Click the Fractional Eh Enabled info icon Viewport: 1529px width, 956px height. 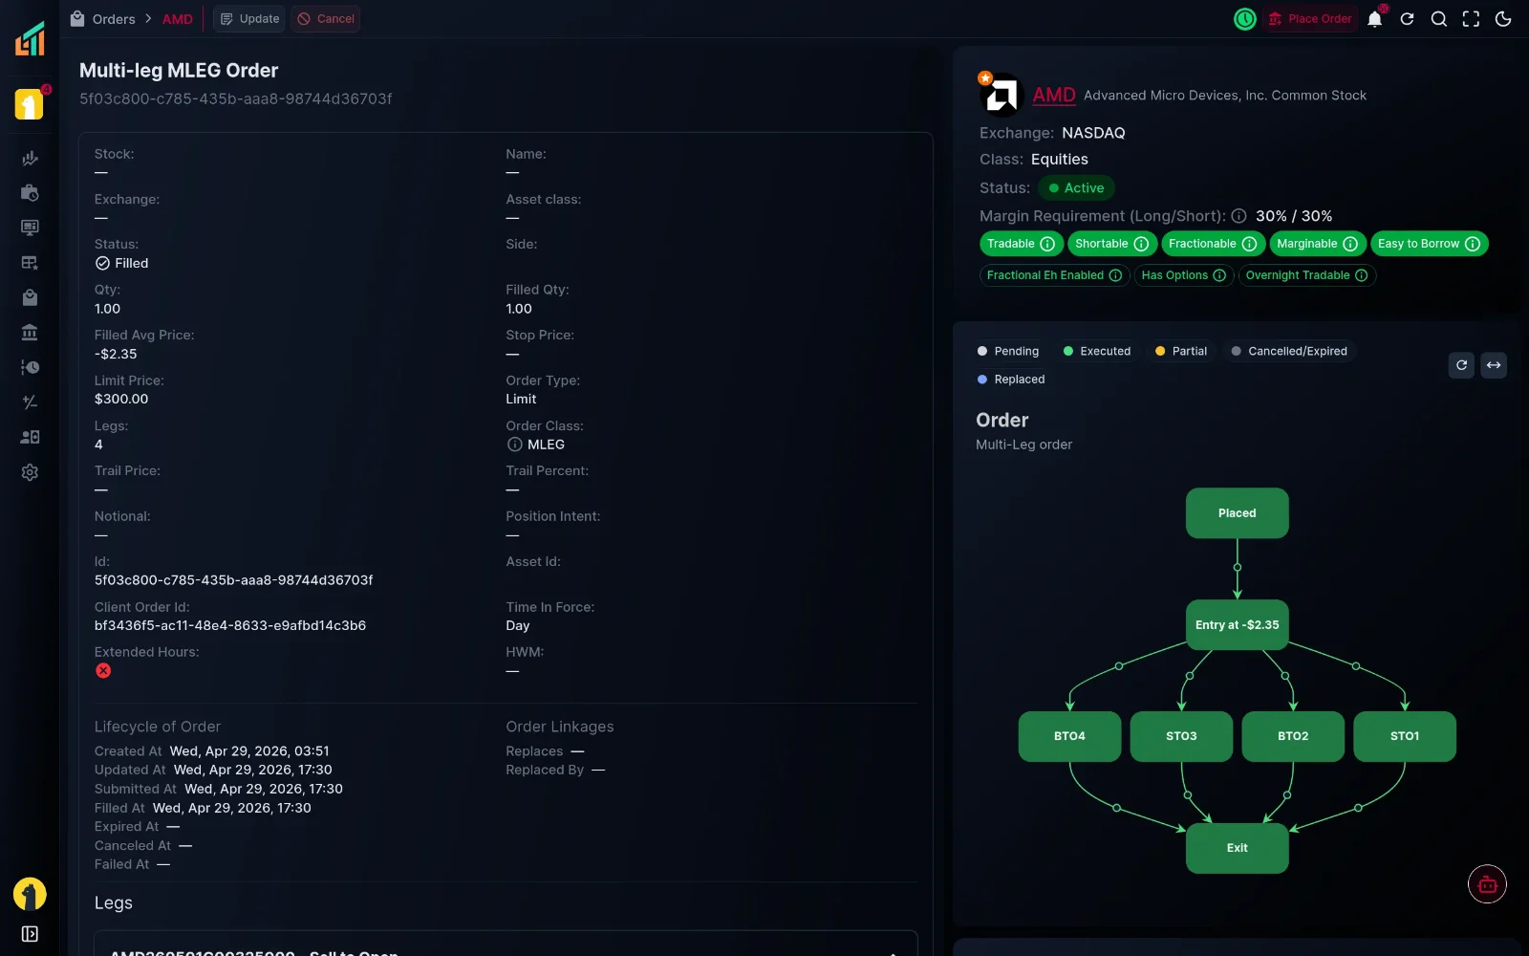point(1115,275)
